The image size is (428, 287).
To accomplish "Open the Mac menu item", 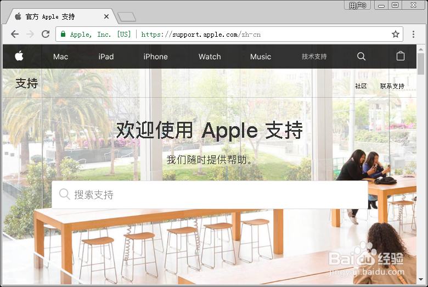I will (x=60, y=57).
